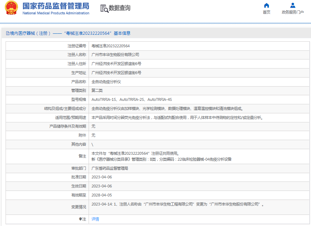Click the 批准日期 row label

(x=79, y=177)
